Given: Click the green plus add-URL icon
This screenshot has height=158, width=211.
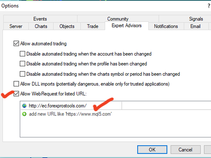Looking at the screenshot, I should coord(24,114).
